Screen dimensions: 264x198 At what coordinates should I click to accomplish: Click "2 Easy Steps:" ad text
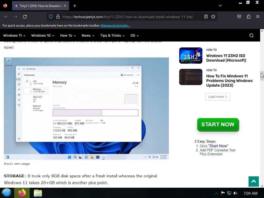[205, 142]
